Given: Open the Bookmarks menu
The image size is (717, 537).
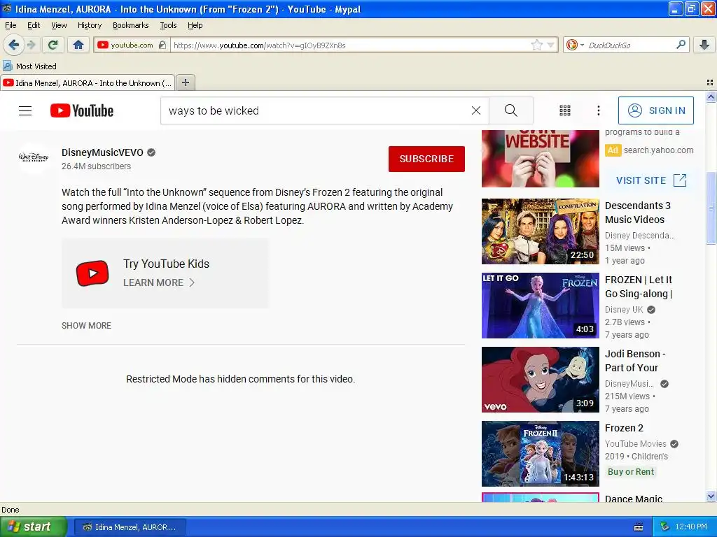Looking at the screenshot, I should (130, 25).
